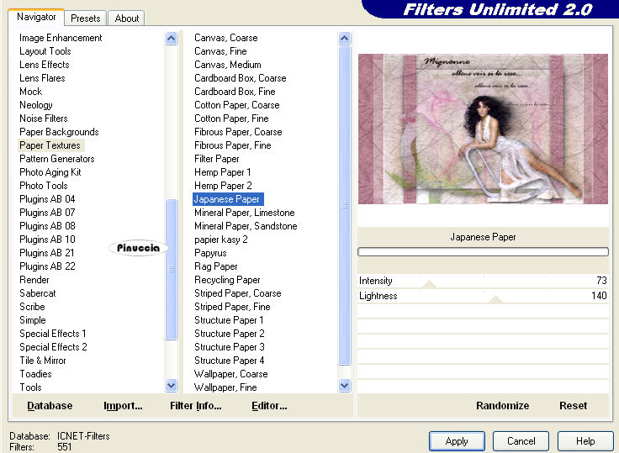The image size is (619, 453).
Task: Click the Randomize button
Action: click(502, 406)
